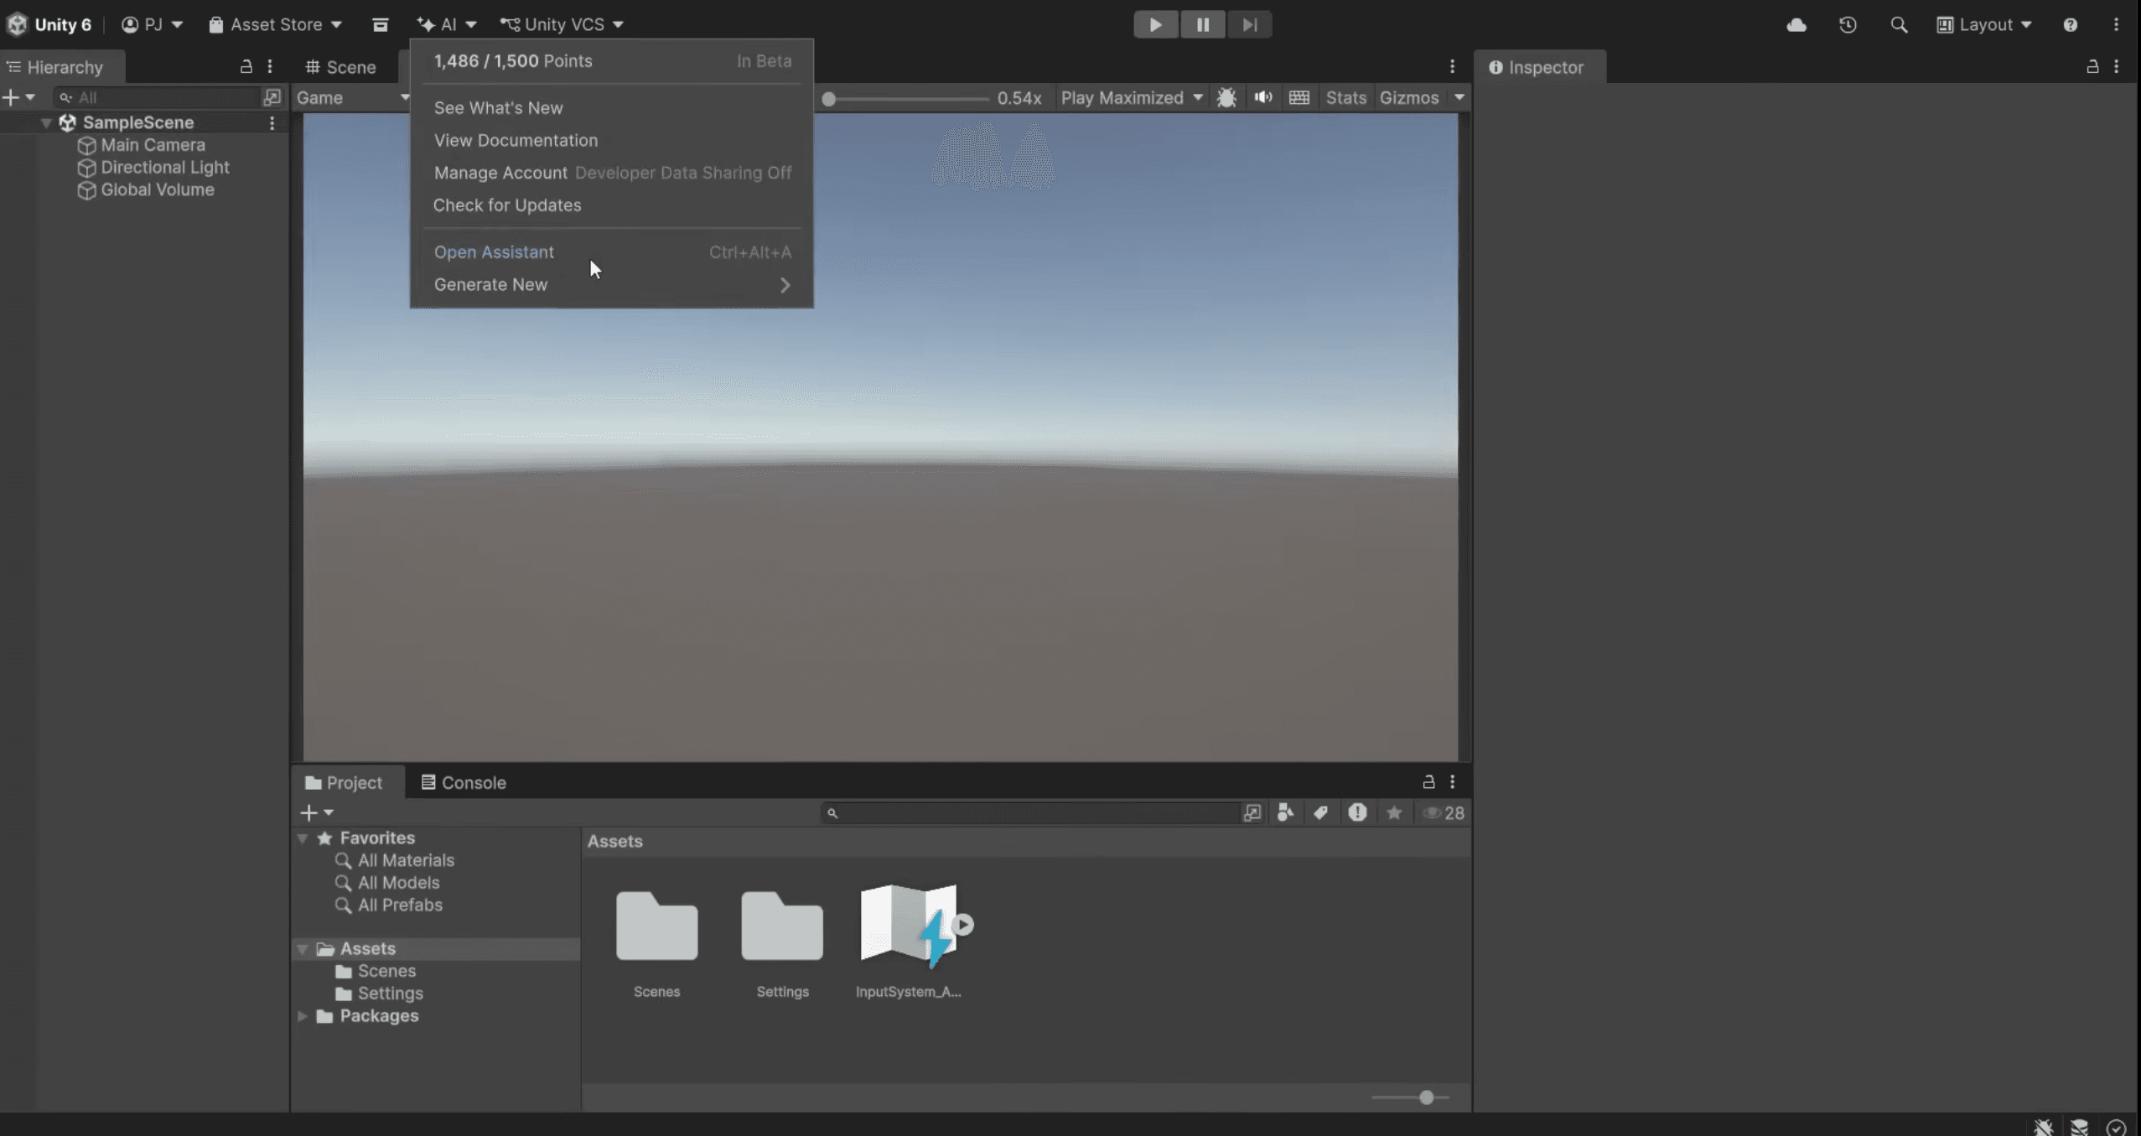Open the Unity VCS dropdown
2141x1136 pixels.
pos(562,24)
